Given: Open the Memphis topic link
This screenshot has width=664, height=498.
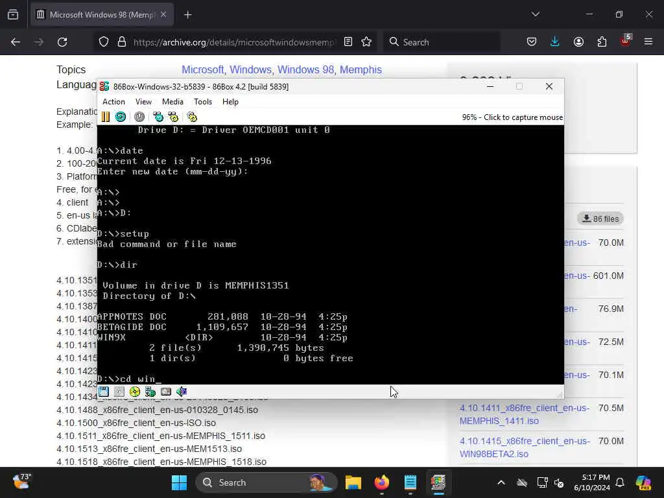Looking at the screenshot, I should (361, 69).
